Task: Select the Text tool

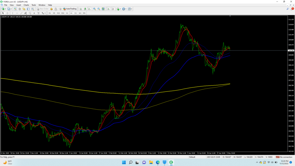Action: click(34, 13)
